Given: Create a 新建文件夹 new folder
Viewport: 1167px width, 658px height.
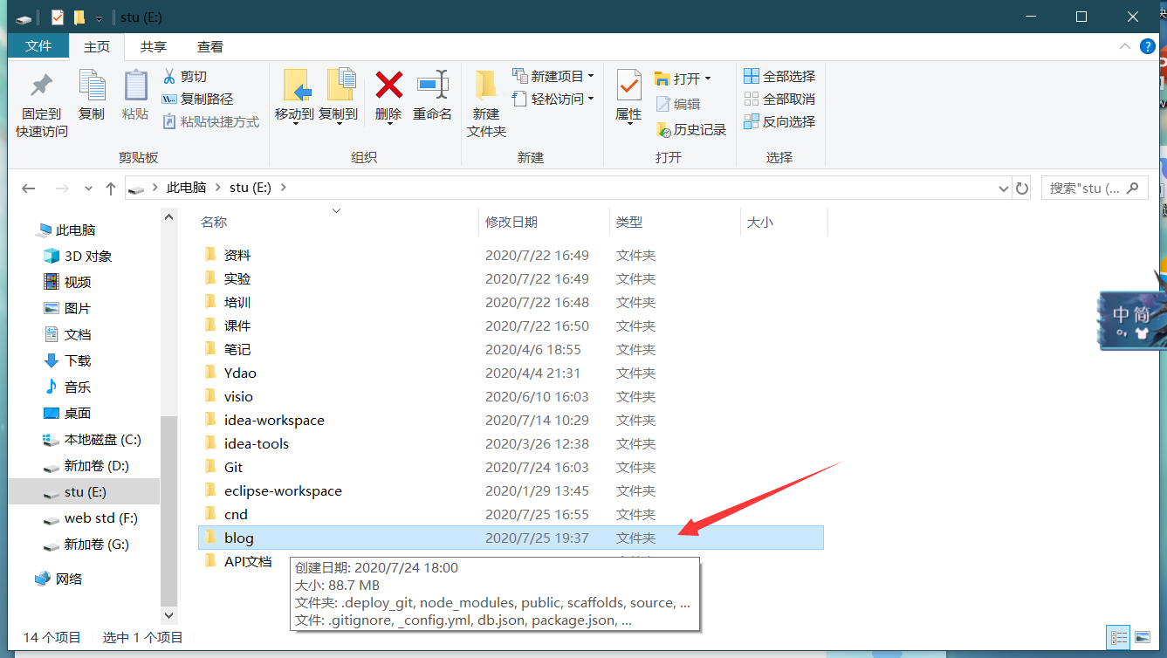Looking at the screenshot, I should (486, 104).
